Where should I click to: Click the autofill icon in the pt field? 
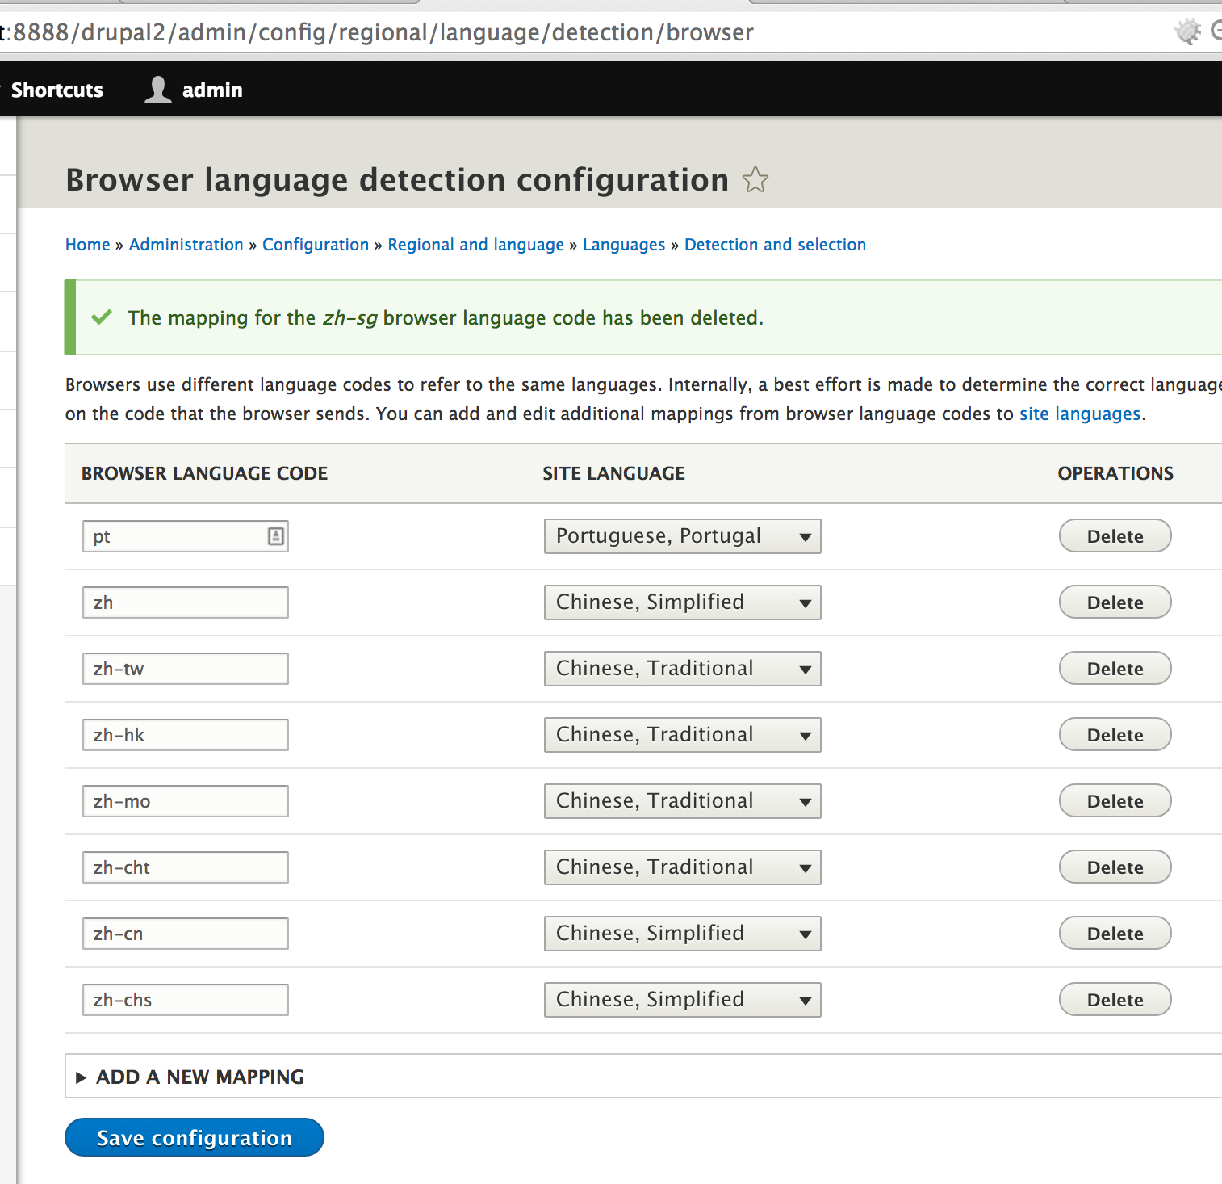pyautogui.click(x=276, y=535)
